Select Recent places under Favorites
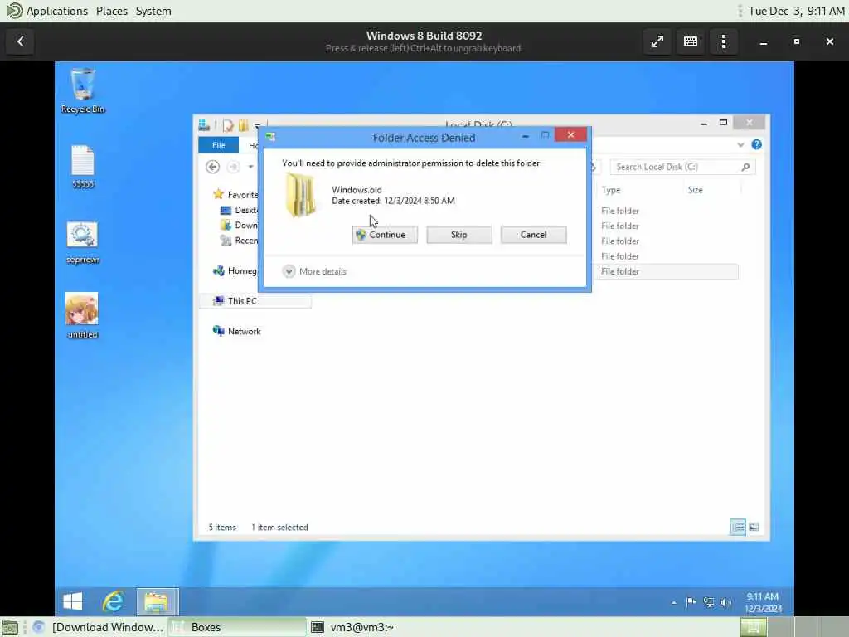Image resolution: width=849 pixels, height=637 pixels. click(240, 241)
